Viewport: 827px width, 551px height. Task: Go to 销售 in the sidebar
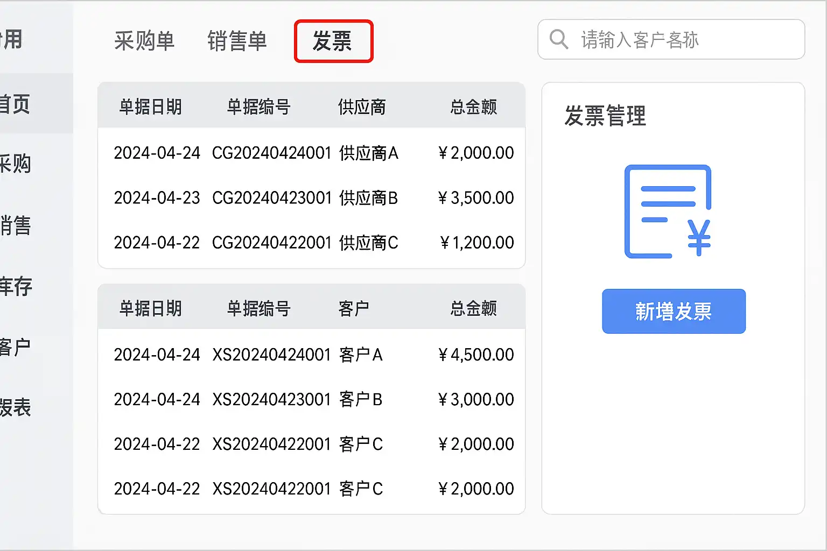[16, 225]
